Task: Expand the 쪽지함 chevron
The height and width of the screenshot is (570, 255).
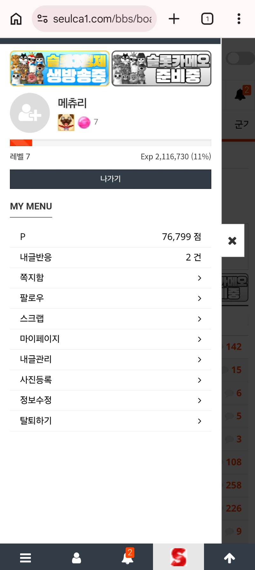Action: click(200, 278)
